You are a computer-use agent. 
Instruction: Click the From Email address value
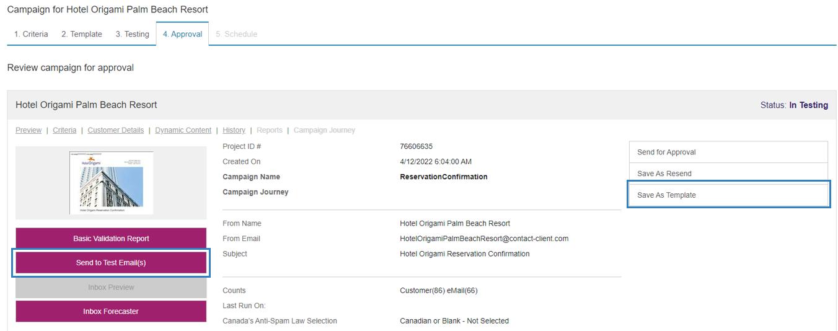(484, 239)
